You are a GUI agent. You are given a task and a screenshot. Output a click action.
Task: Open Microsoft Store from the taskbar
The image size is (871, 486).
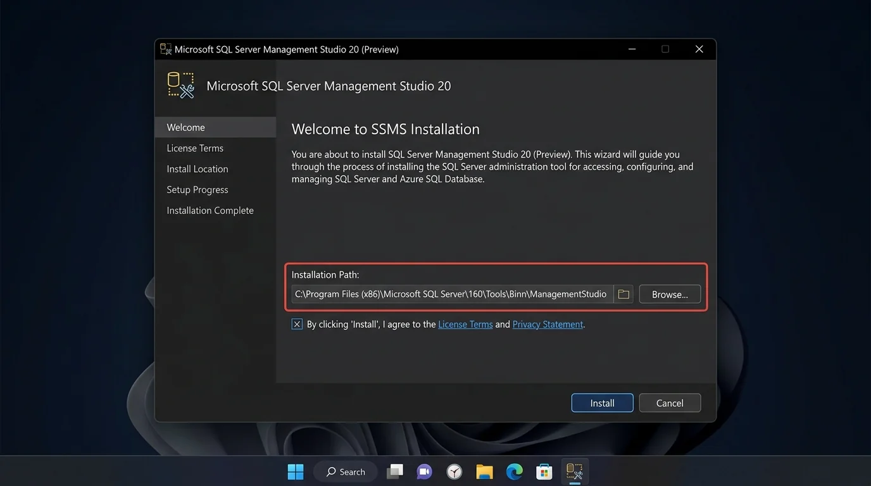pyautogui.click(x=544, y=471)
